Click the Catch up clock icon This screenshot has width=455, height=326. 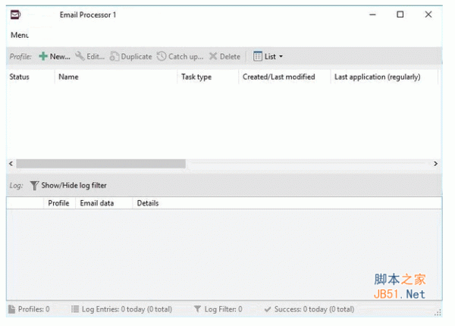click(161, 57)
